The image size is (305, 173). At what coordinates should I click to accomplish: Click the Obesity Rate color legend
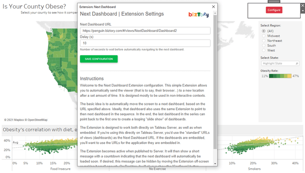click(x=280, y=76)
